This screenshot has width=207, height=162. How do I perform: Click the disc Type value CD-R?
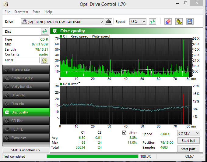click(x=44, y=39)
